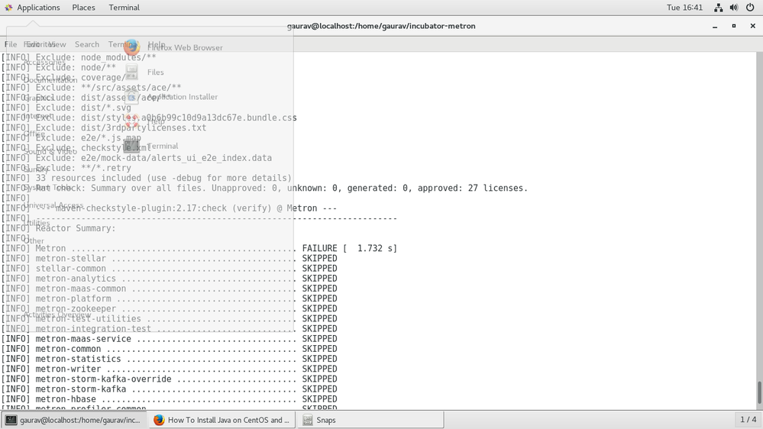The width and height of the screenshot is (763, 429).
Task: Click the metron-statistics SKIPPED line
Action: pos(170,359)
